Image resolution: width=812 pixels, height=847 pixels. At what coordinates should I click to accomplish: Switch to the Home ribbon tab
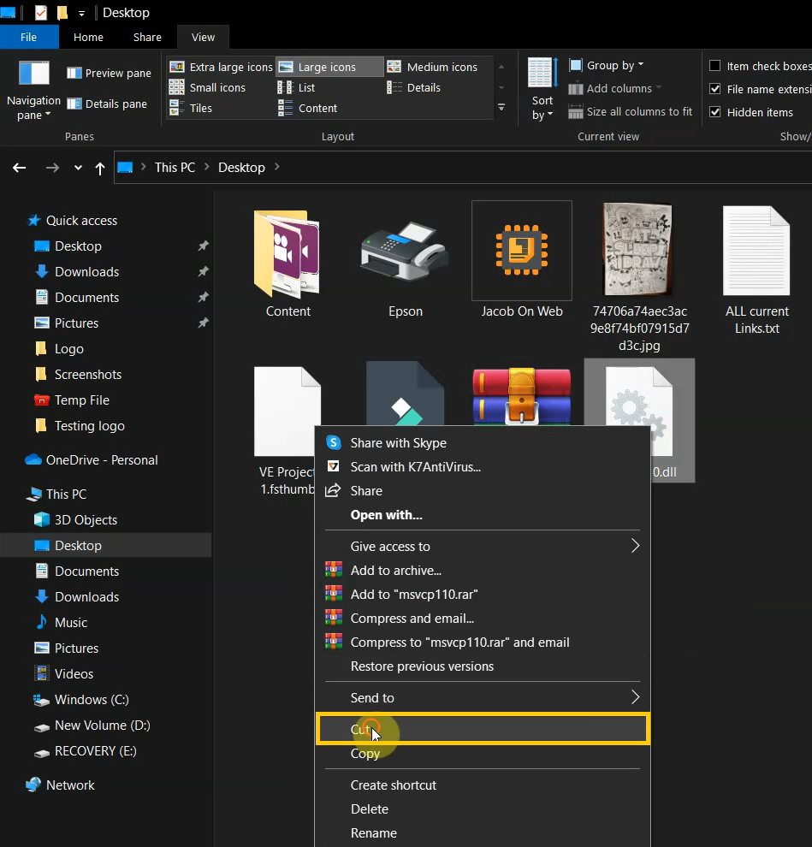point(88,37)
